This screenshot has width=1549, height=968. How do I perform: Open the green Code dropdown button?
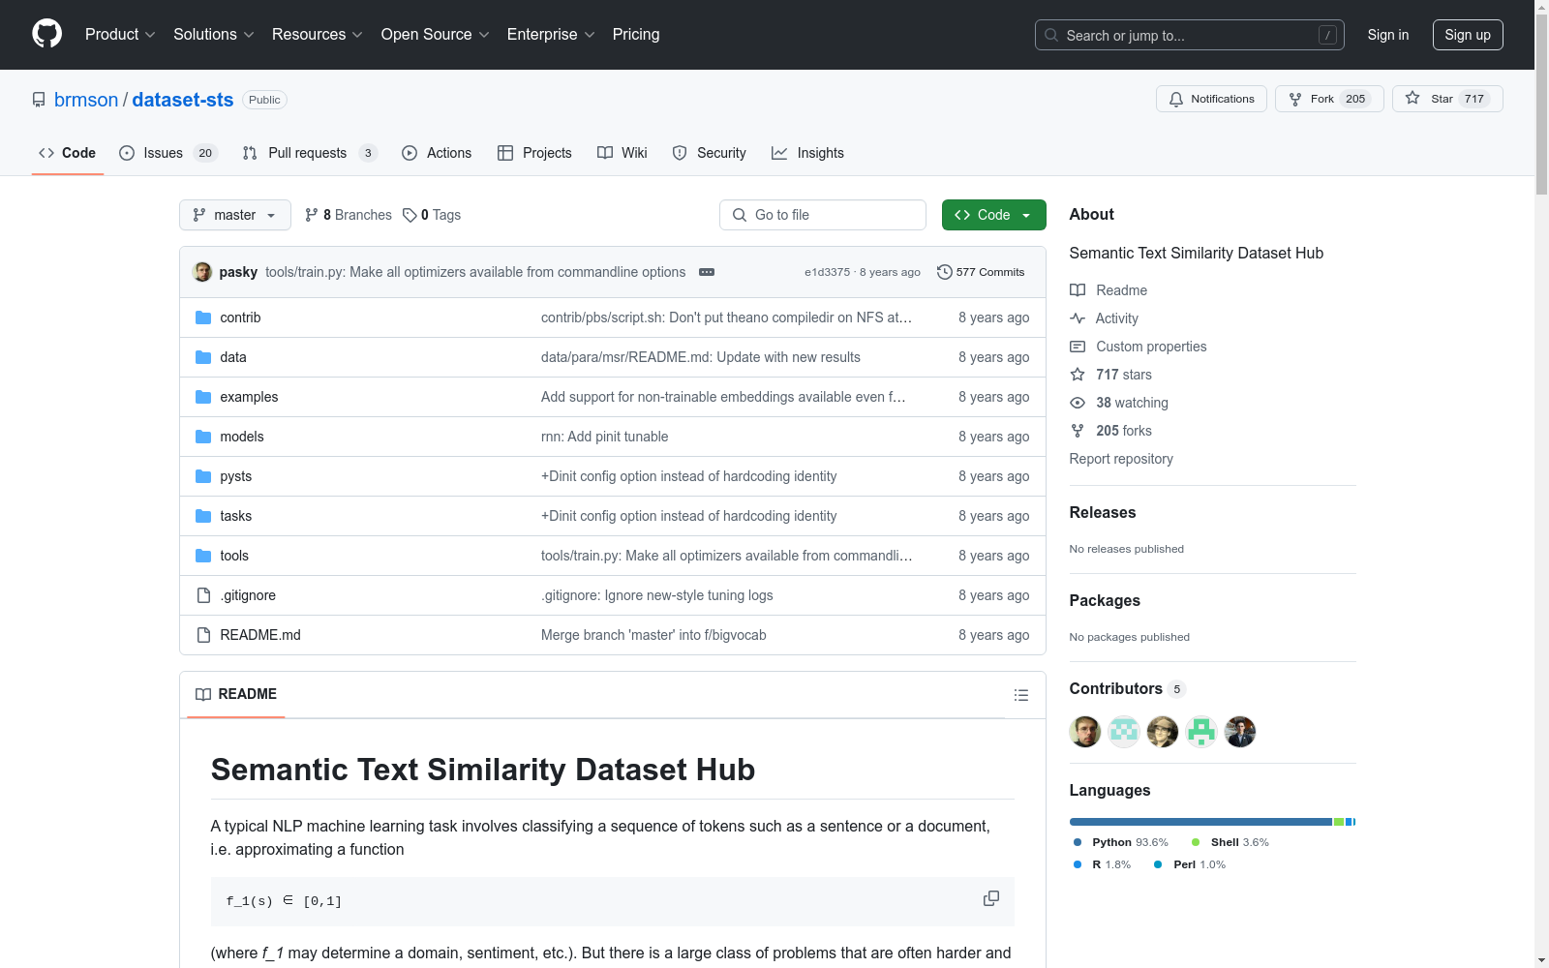pyautogui.click(x=994, y=215)
